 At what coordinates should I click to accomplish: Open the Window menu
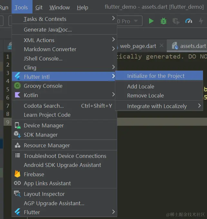coord(60,7)
